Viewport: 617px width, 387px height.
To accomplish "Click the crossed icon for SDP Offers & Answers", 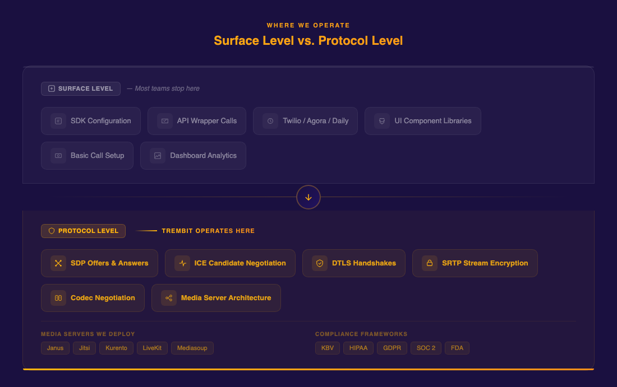I will point(58,263).
